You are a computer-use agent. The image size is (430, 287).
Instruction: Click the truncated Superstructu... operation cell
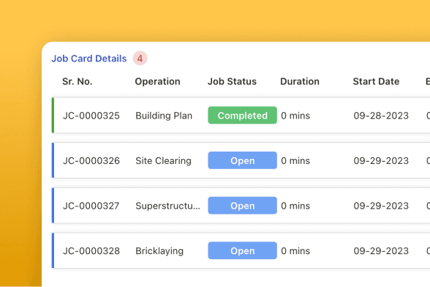pos(168,206)
